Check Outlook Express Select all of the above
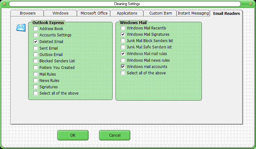The image size is (256, 149). point(35,93)
